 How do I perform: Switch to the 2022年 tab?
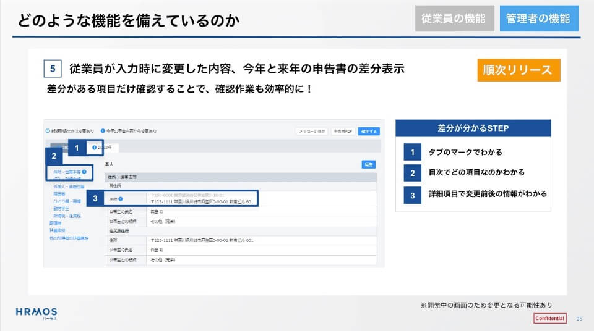click(104, 148)
